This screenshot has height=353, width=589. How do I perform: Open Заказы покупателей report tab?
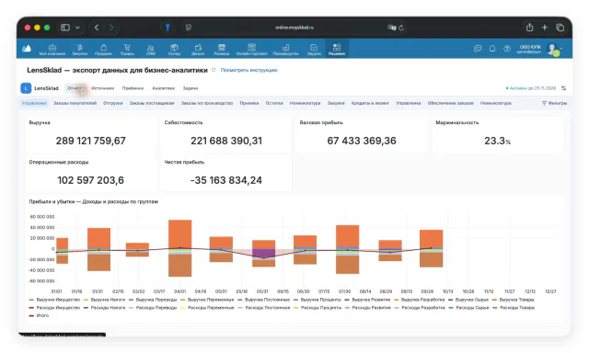click(75, 103)
